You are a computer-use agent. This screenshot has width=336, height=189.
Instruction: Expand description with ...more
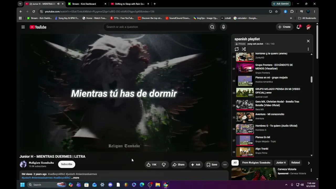pos(75,178)
